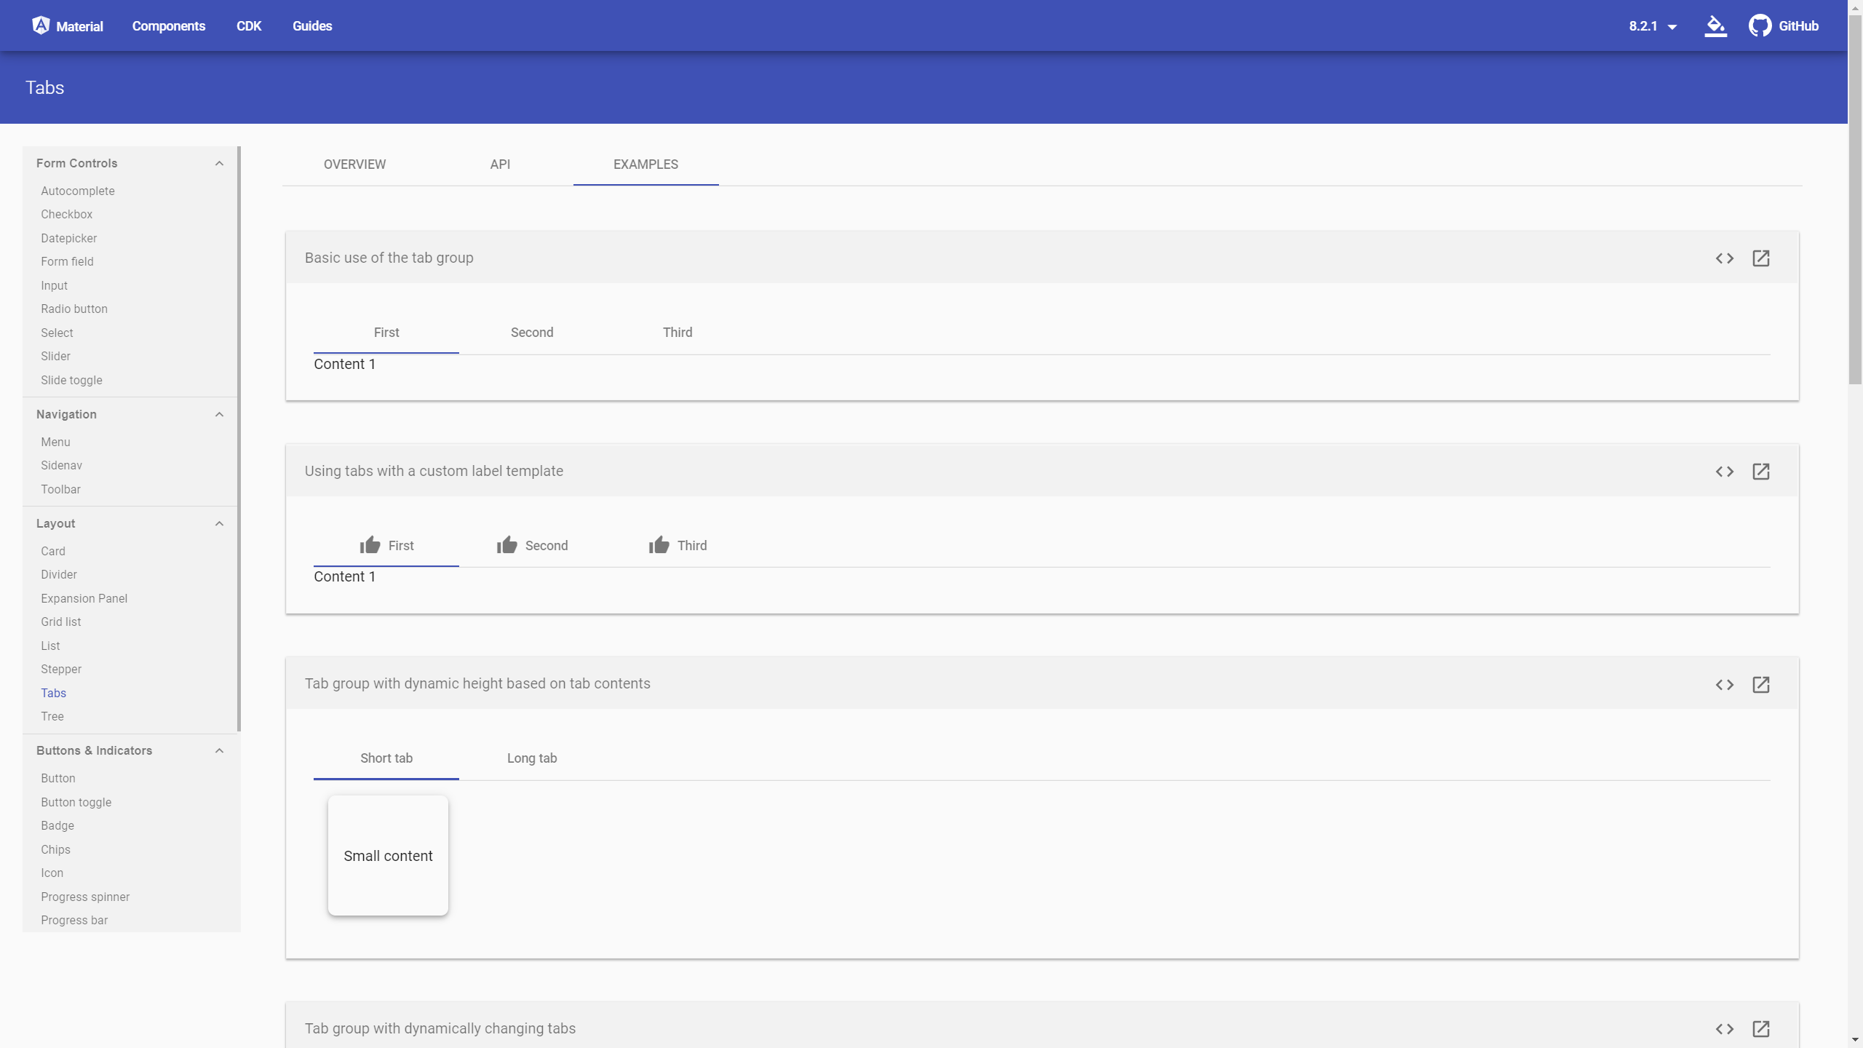View code for the dynamic height example
Screen dimensions: 1863x1048
tap(1725, 685)
